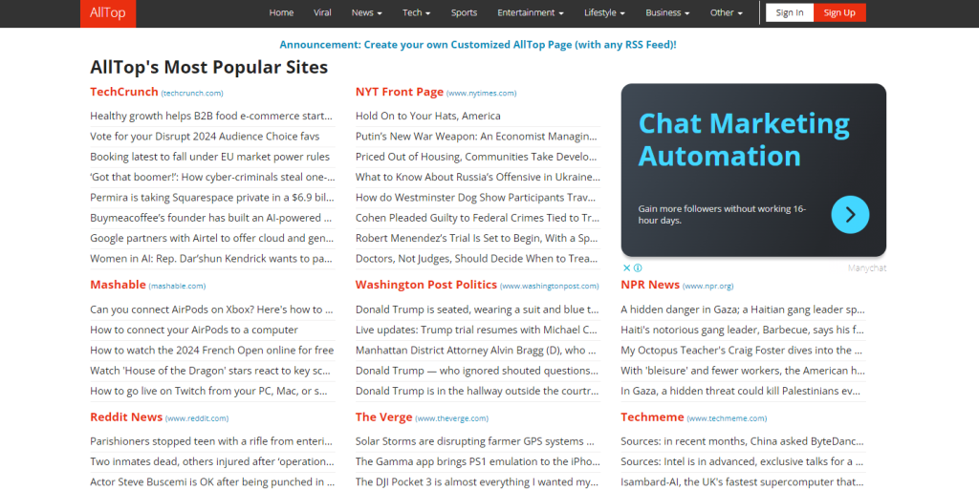Open 'How to watch the 2024 French Open'
Screen dimensions: 979x491
coord(211,351)
